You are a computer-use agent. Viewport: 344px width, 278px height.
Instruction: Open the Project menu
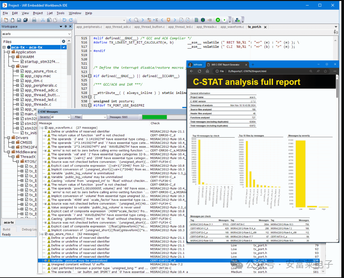point(38,13)
